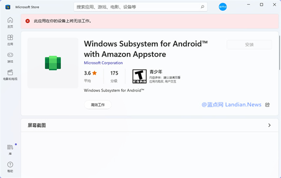The image size is (281, 178).
Task: Open Movies & TV section in sidebar
Action: (10, 75)
